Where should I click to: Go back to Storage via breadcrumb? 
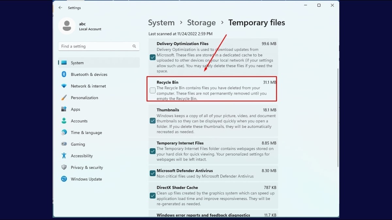click(x=201, y=22)
